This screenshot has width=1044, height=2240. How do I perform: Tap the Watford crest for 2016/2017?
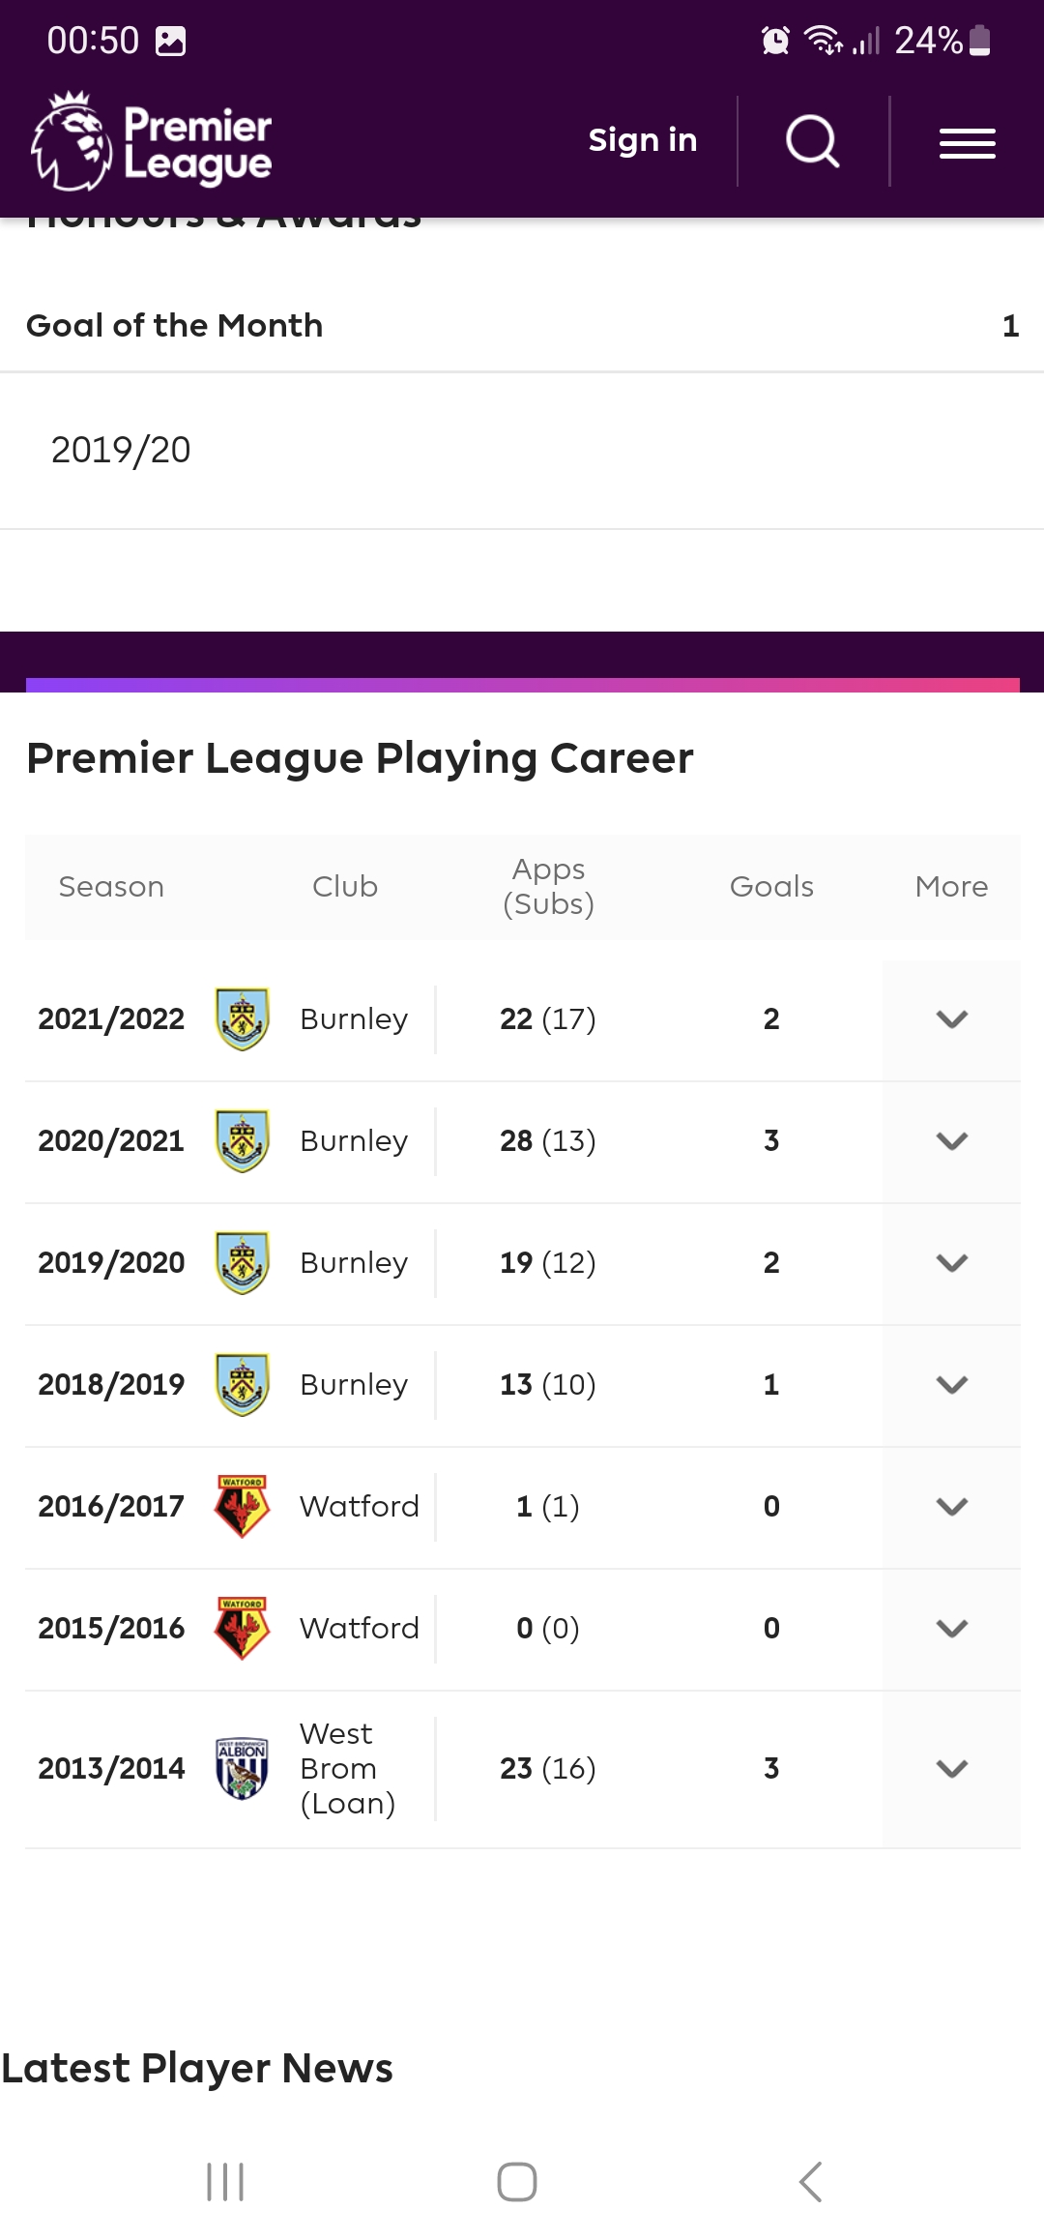(242, 1506)
